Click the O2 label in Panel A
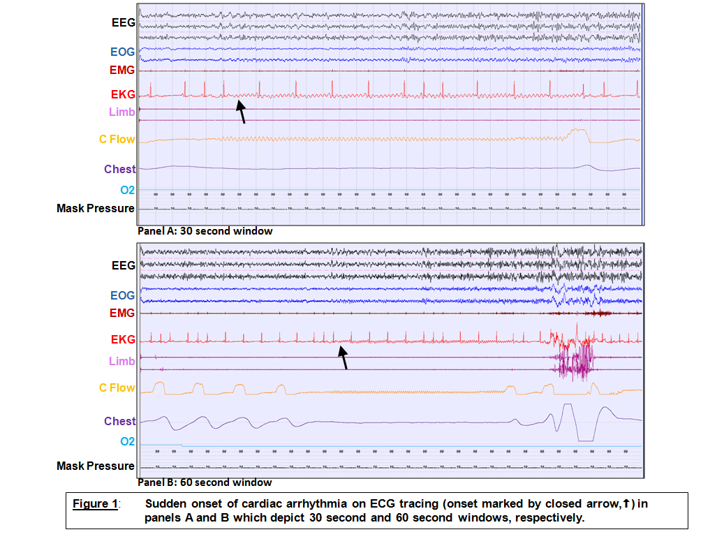This screenshot has width=717, height=539. pos(127,190)
